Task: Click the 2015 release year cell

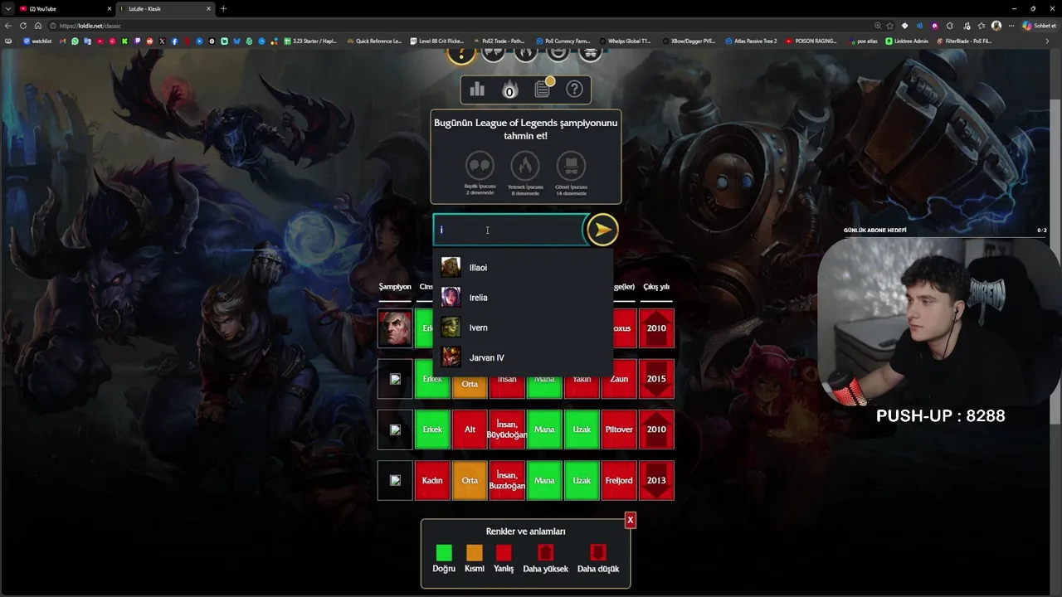Action: 656,379
